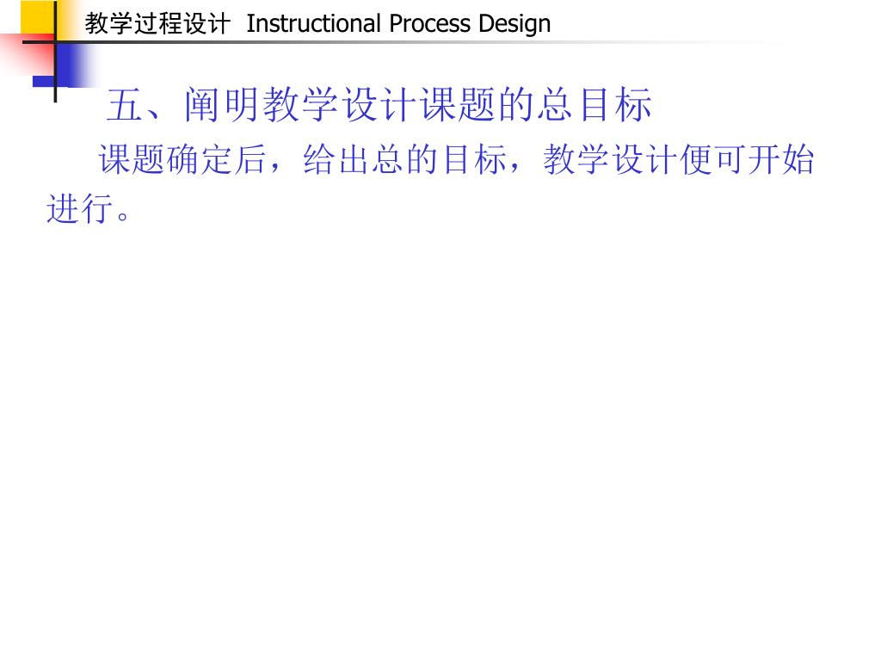881x661 pixels.
Task: Click the text "进行。" on the last line
Action: click(89, 208)
